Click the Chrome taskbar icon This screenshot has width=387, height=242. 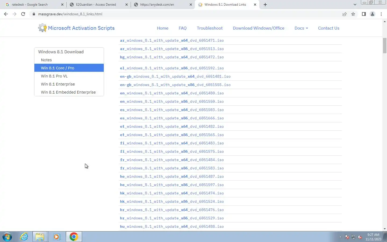[x=74, y=237]
